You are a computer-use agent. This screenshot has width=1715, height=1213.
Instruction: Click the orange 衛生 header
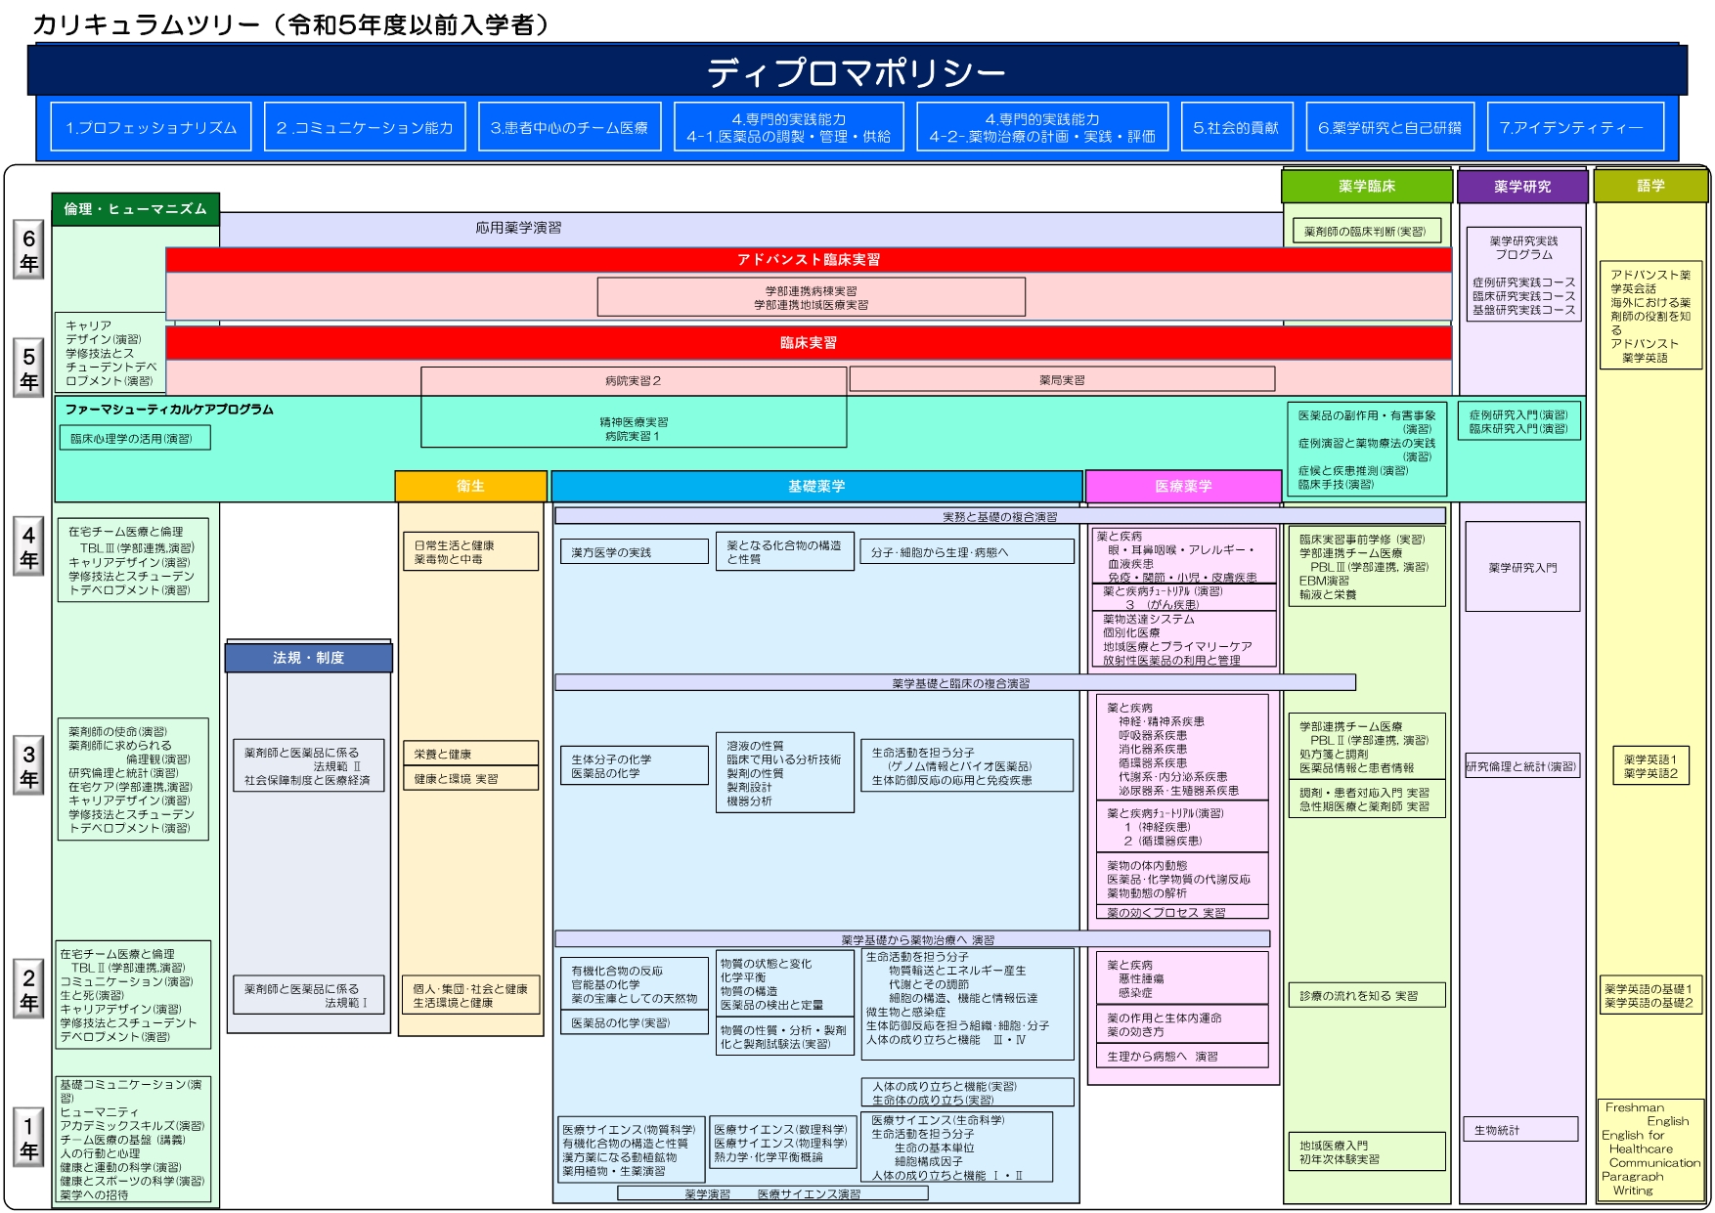[x=470, y=486]
